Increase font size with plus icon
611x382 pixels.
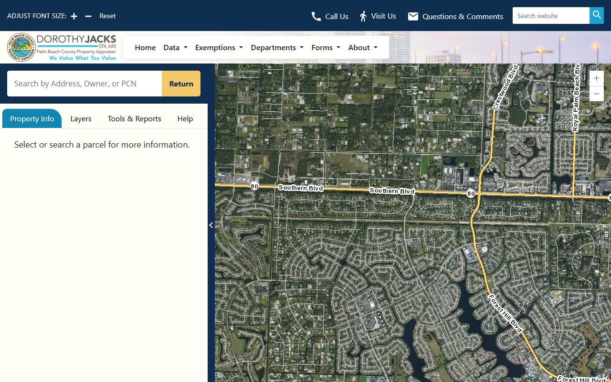74,16
